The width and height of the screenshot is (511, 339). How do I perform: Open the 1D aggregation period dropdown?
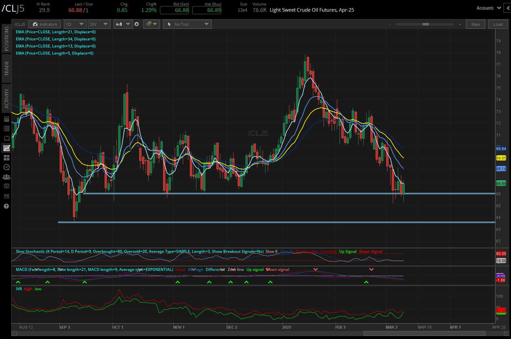tap(75, 24)
